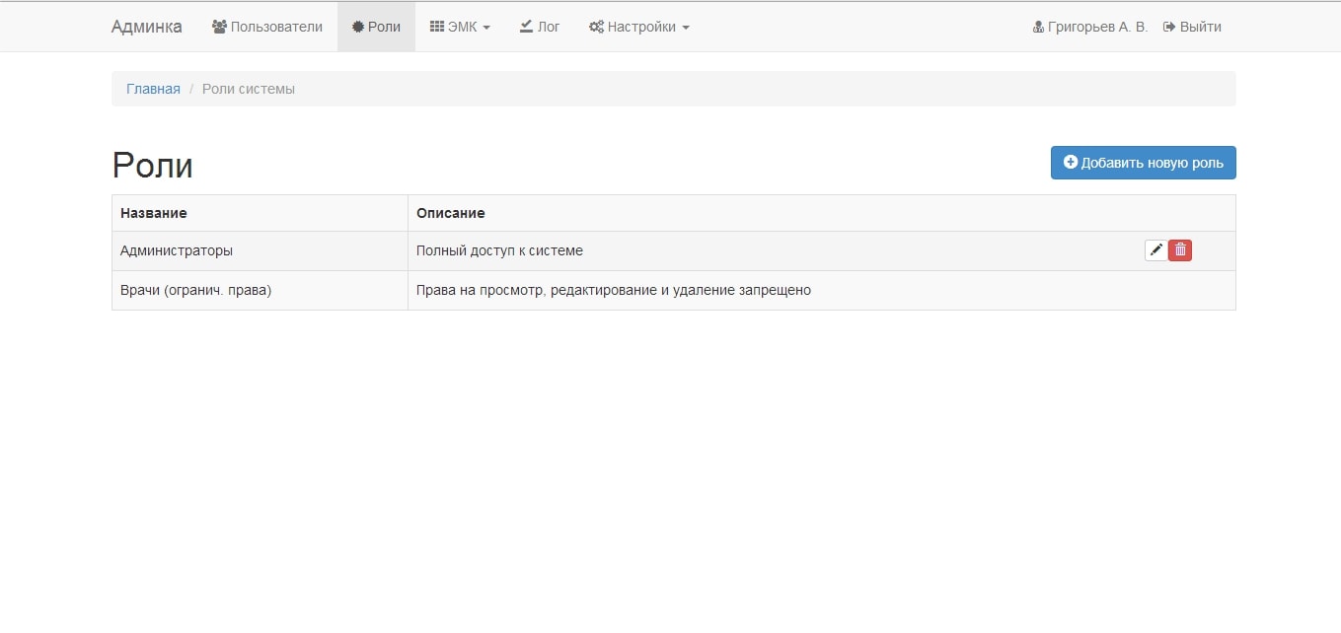Click Добавить новую роль button
Screen dimensions: 1341x633
click(1144, 163)
